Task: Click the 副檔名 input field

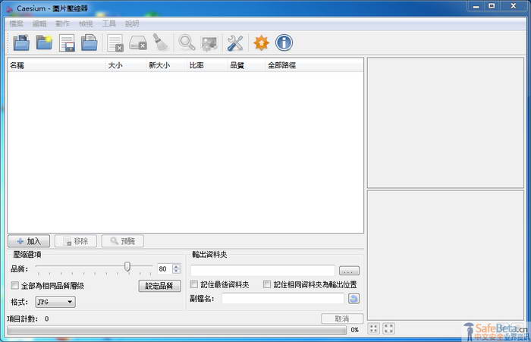Action: point(283,299)
